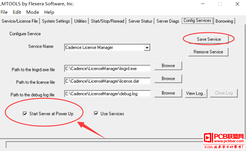
Task: Click the license.dat path input field
Action: [107, 81]
